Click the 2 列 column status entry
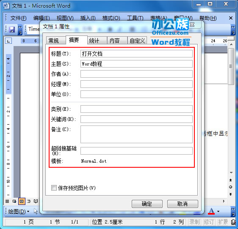This screenshot has width=238, height=229. click(x=178, y=222)
